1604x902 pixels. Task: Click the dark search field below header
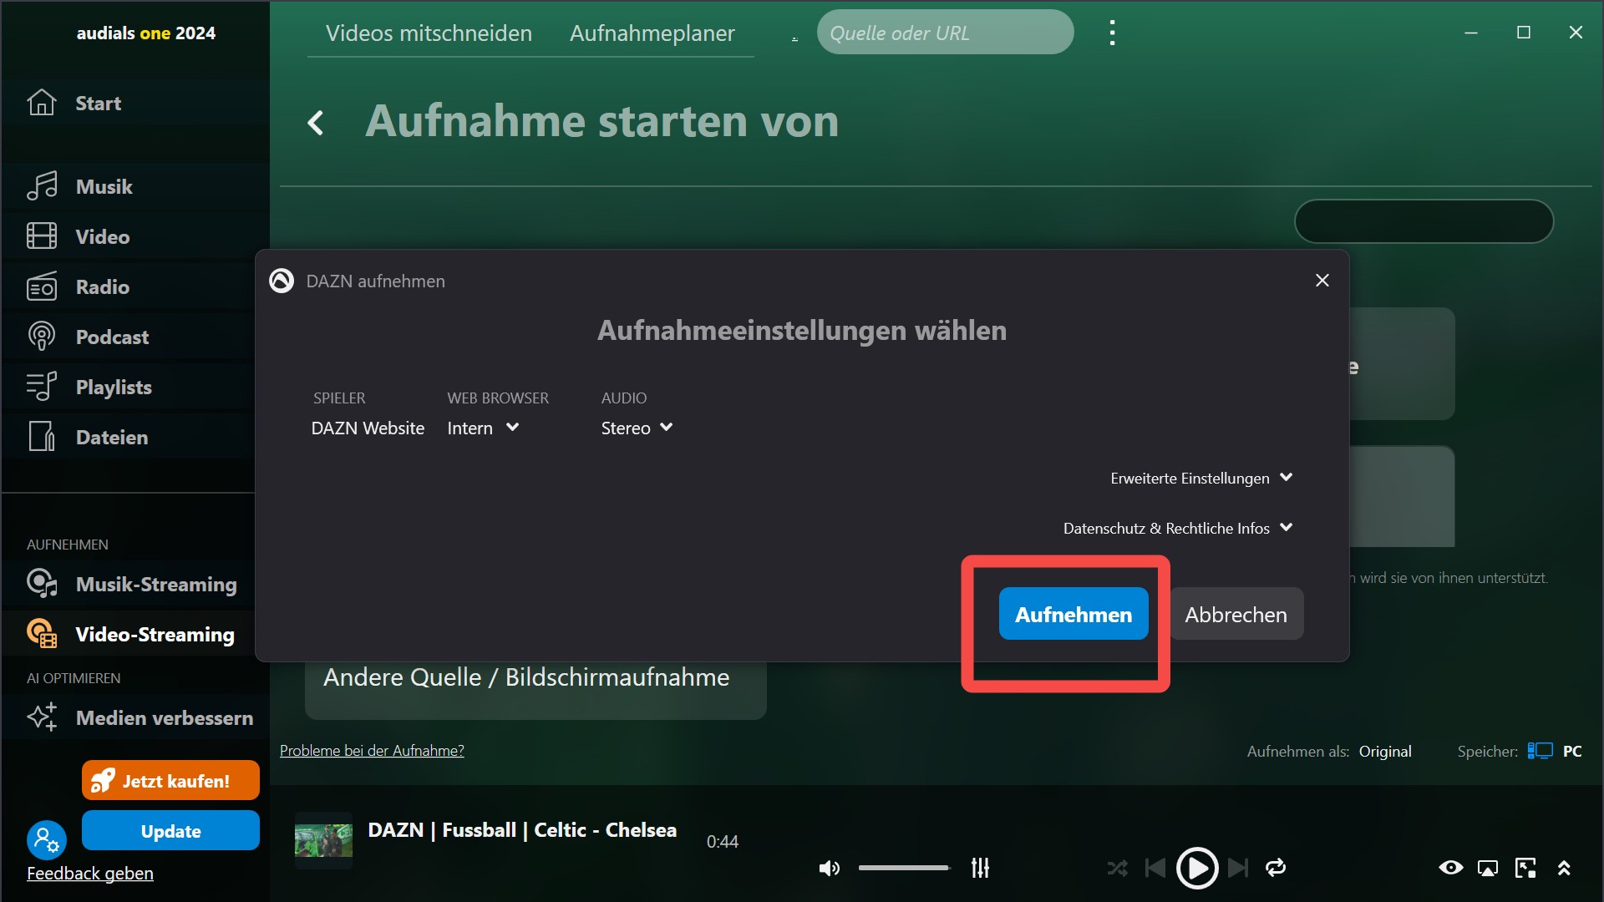tap(1424, 221)
